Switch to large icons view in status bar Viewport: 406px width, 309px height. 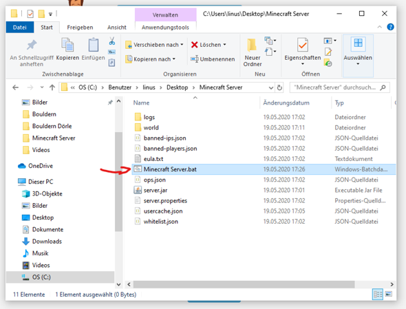tap(389, 294)
